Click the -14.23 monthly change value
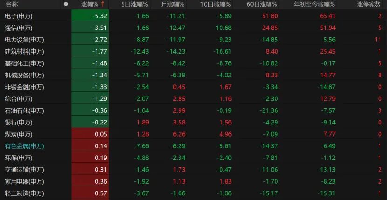Screen dimensions: 387x200 176,52
